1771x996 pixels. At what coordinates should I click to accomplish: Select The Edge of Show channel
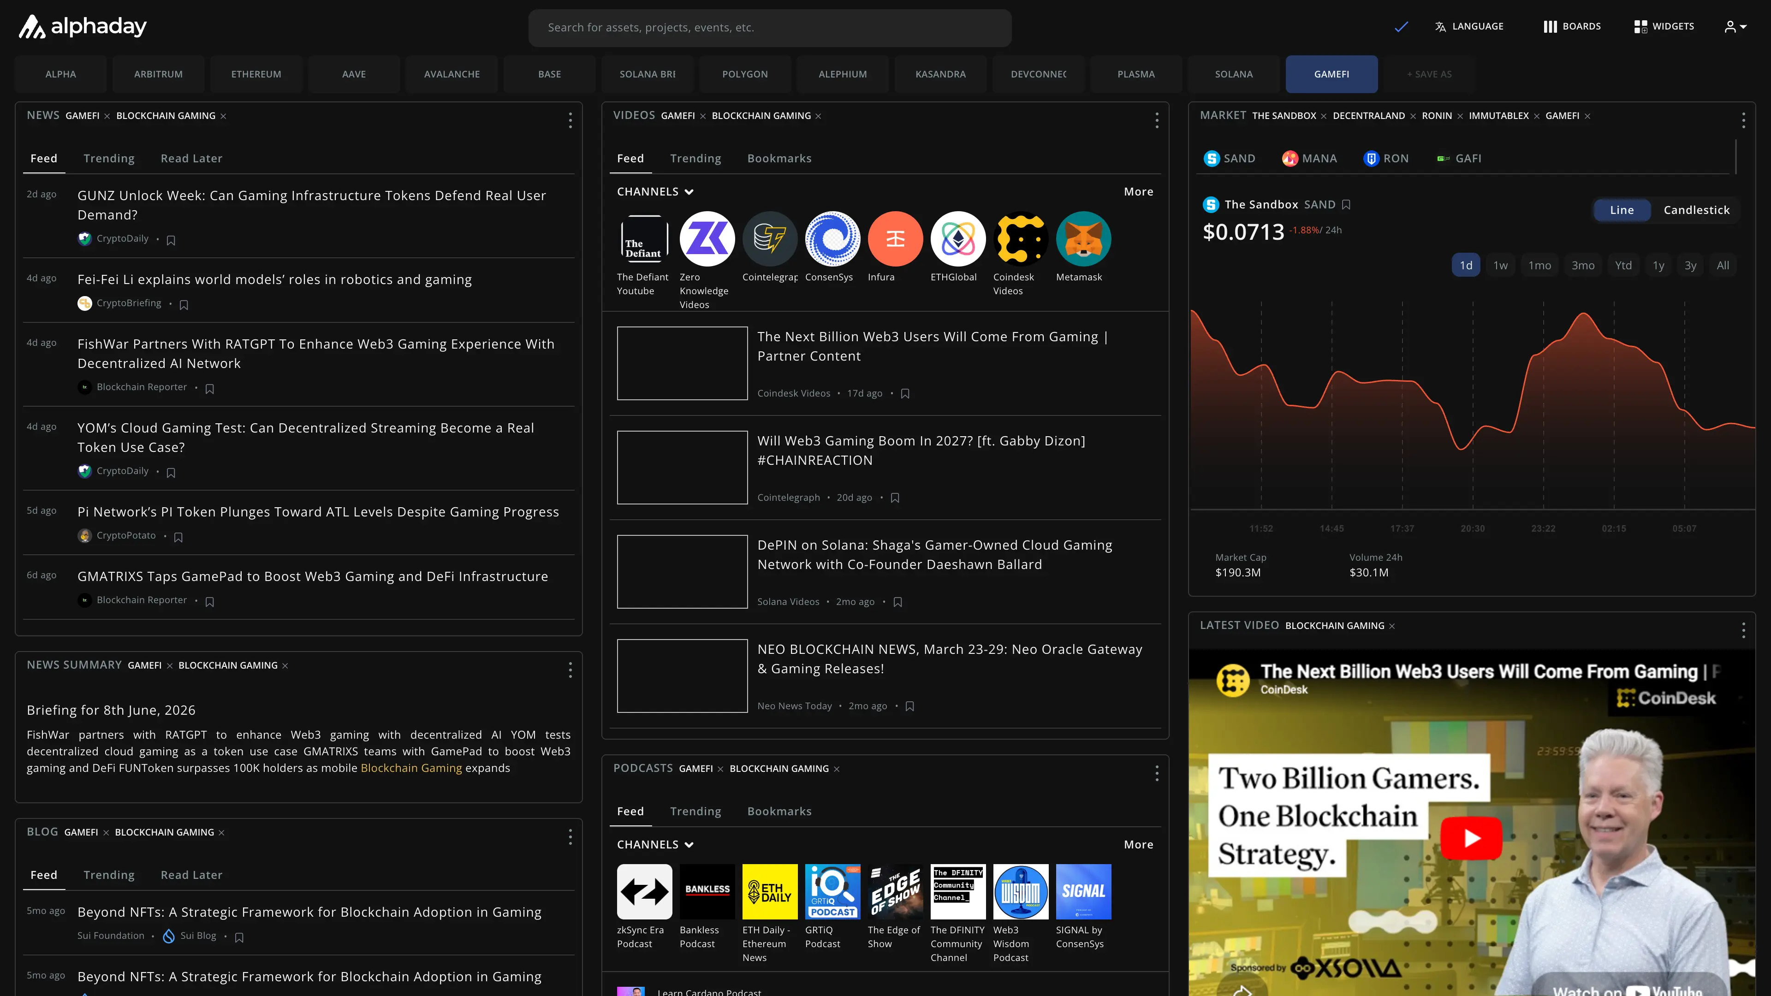pyautogui.click(x=895, y=891)
